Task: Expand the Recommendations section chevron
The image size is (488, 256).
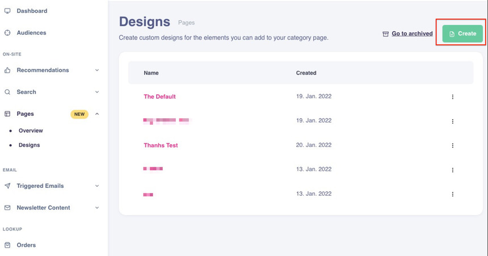Action: [97, 70]
